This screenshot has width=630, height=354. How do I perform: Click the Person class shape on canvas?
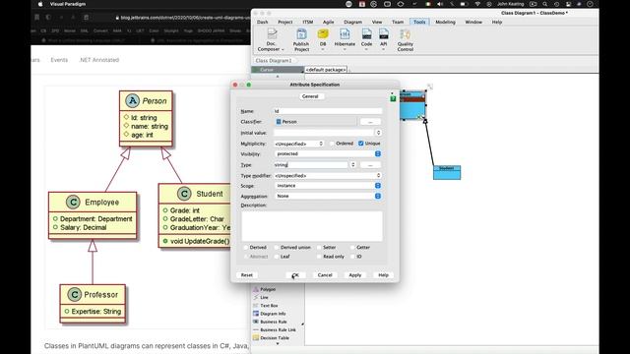(412, 105)
